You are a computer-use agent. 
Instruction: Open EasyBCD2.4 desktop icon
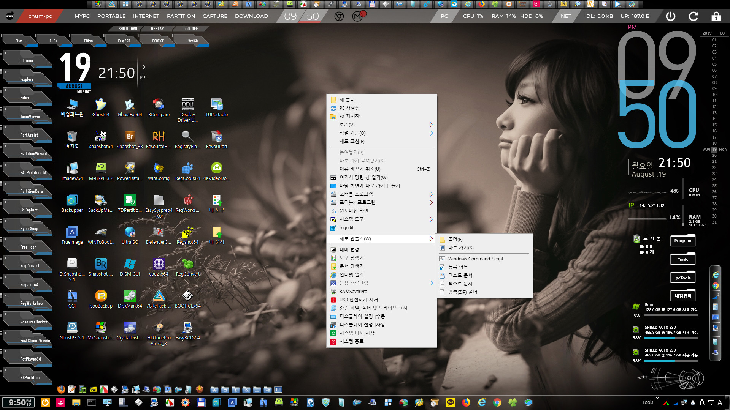[187, 331]
